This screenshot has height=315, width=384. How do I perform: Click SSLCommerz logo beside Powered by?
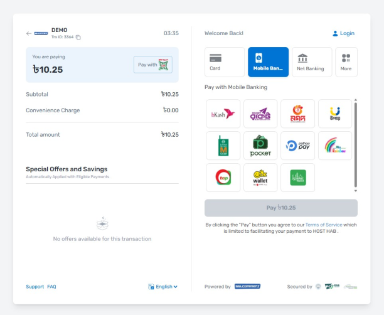pos(247,286)
